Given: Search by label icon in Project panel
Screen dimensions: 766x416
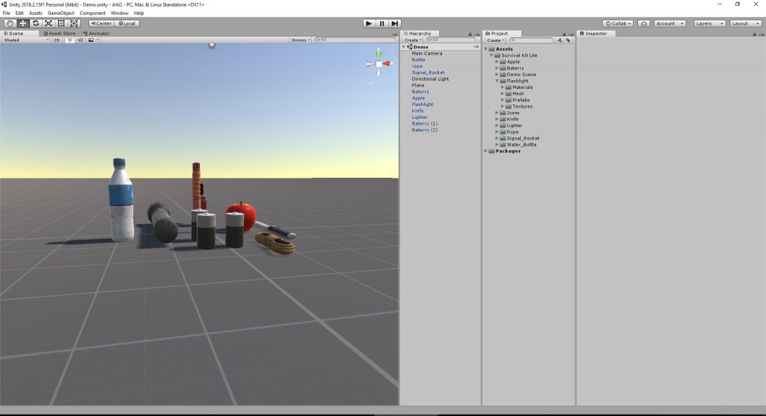Looking at the screenshot, I should tap(569, 40).
